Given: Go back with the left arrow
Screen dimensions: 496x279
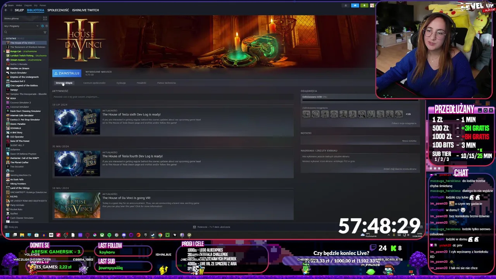Looking at the screenshot, I should tap(5, 10).
